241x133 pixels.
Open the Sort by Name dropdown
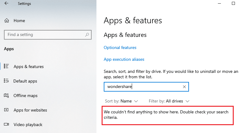coord(121,101)
